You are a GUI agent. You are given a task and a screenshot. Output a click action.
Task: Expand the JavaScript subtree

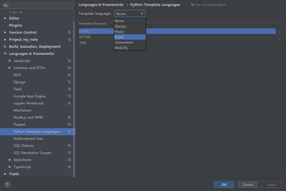(x=10, y=61)
